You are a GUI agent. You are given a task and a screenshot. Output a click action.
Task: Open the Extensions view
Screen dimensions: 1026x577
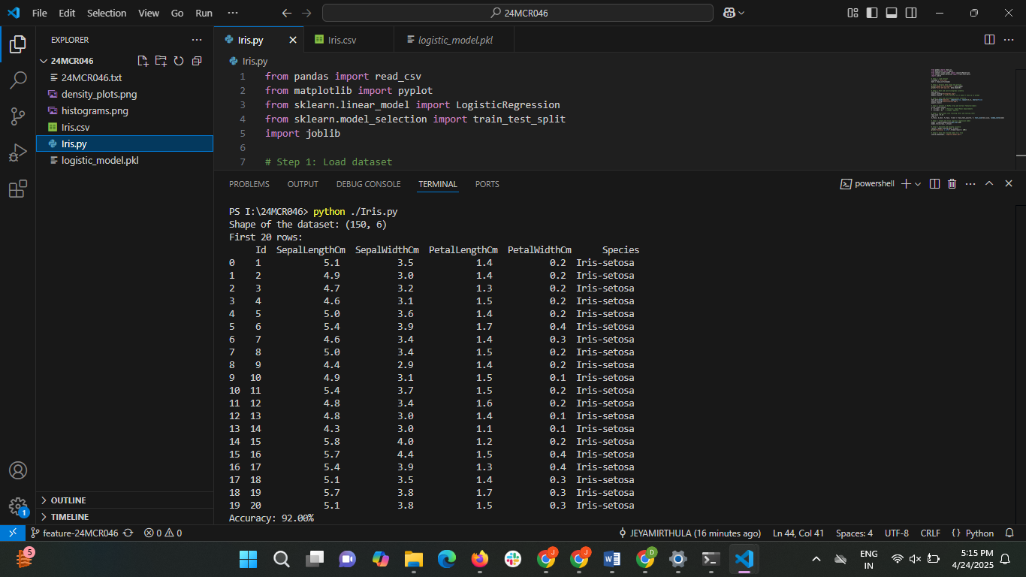(x=18, y=189)
